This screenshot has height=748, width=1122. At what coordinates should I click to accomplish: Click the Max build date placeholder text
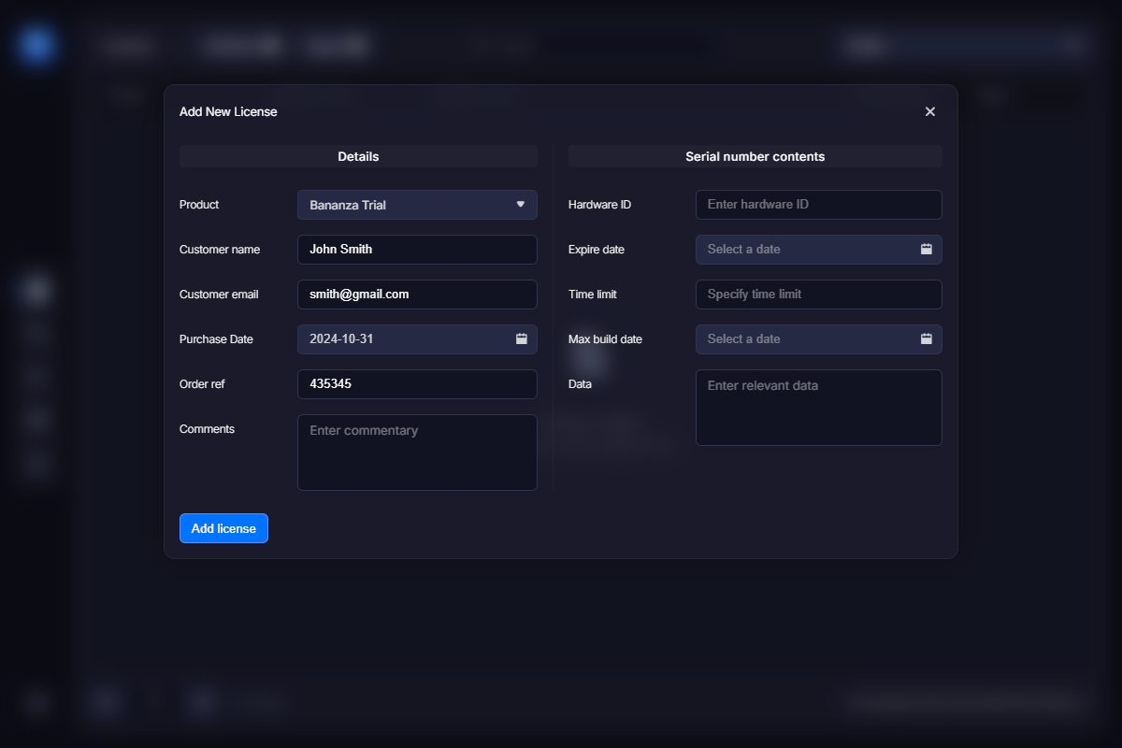point(743,338)
